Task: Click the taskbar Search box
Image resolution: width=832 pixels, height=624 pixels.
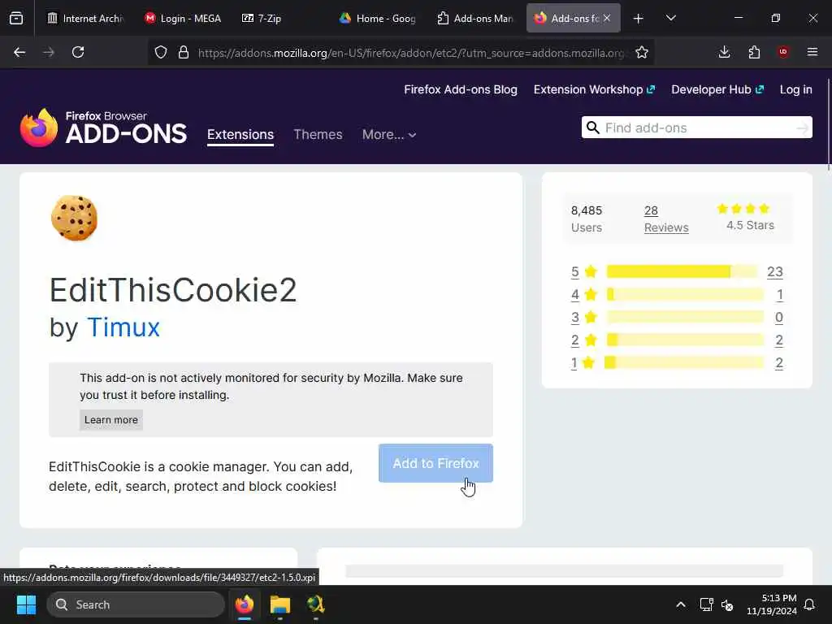Action: (136, 604)
